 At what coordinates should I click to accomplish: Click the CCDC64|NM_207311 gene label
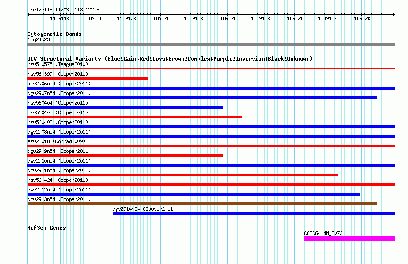click(x=326, y=233)
